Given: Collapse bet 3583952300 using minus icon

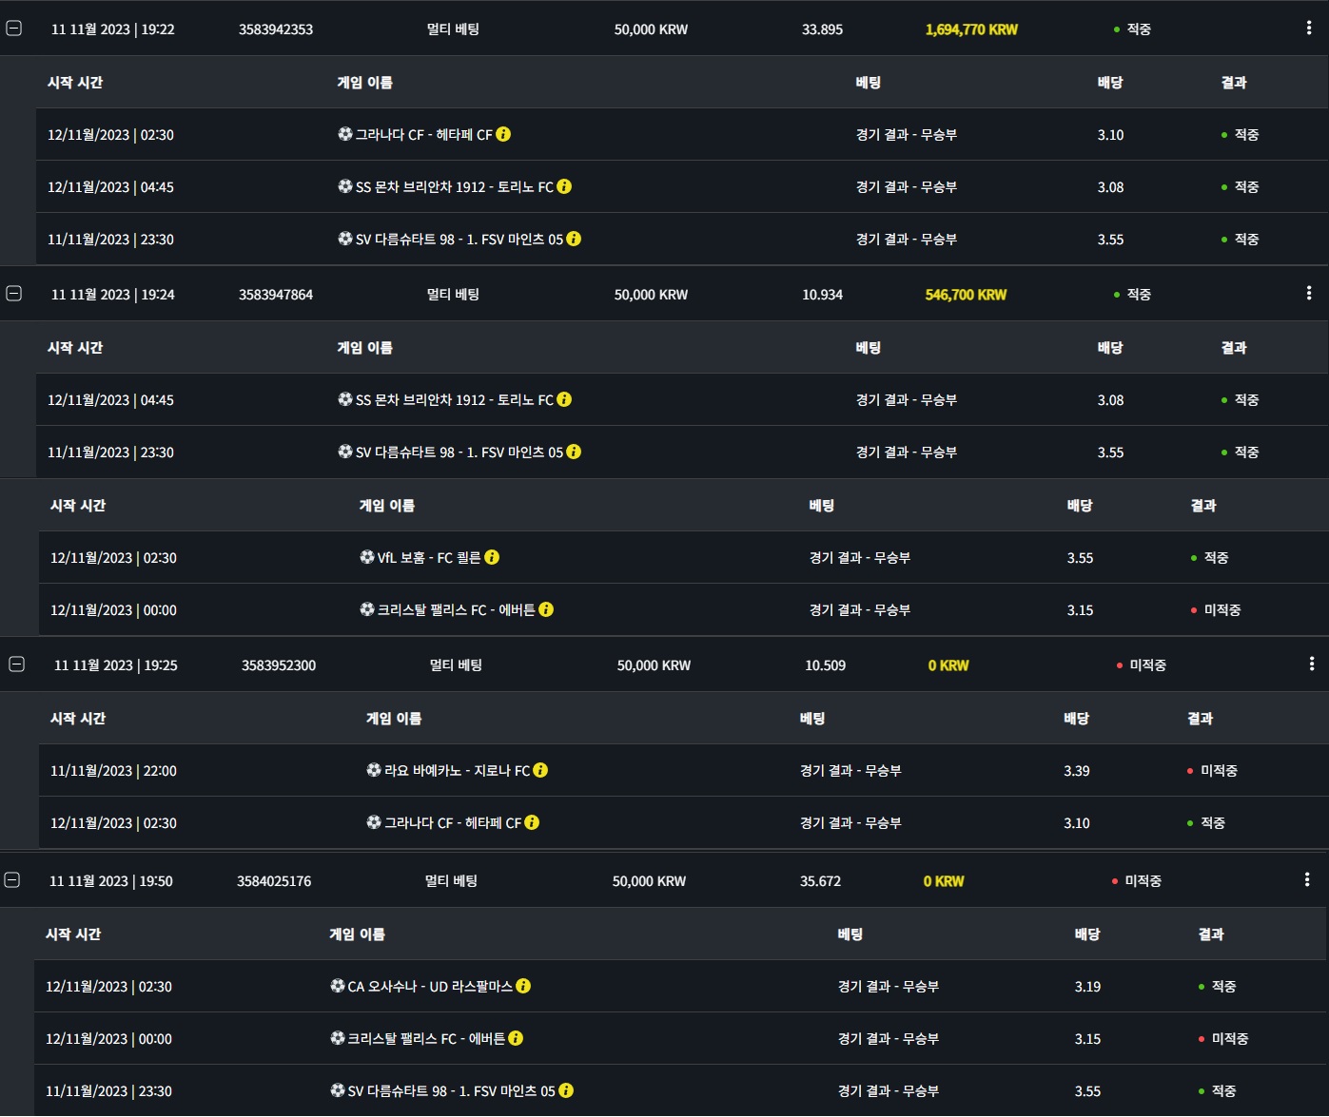Looking at the screenshot, I should click(x=16, y=664).
